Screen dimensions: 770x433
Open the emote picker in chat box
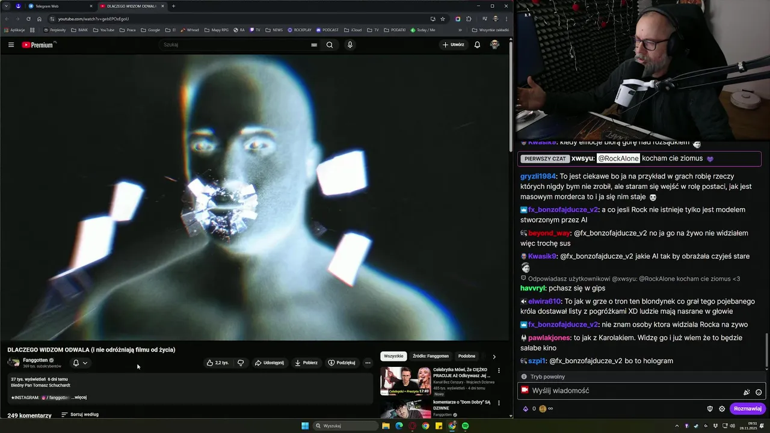click(759, 392)
